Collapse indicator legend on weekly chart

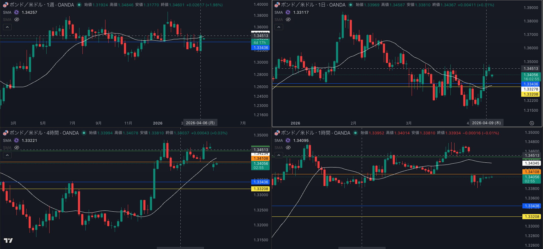(x=7, y=27)
